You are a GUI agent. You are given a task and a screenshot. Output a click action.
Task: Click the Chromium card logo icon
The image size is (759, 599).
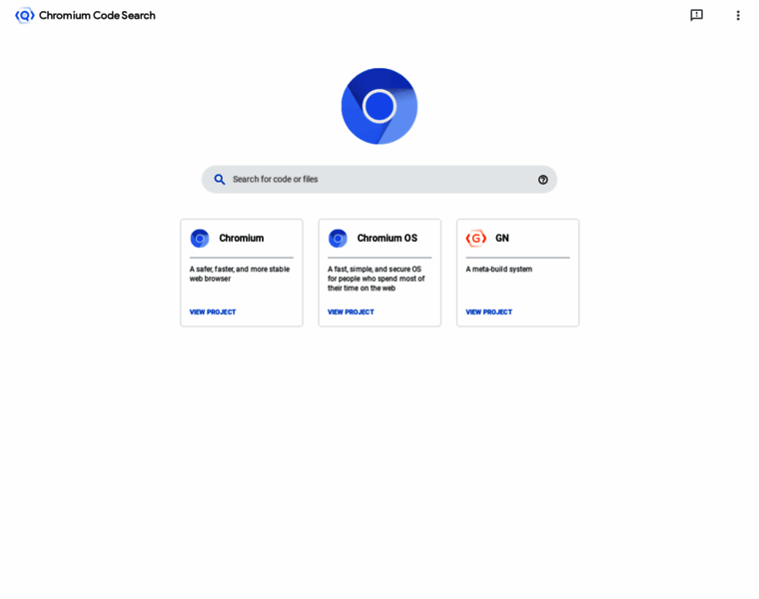click(200, 238)
